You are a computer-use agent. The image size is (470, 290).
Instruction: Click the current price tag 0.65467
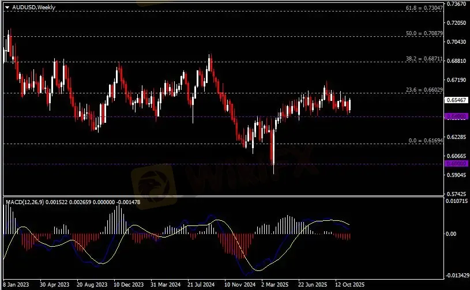click(456, 100)
